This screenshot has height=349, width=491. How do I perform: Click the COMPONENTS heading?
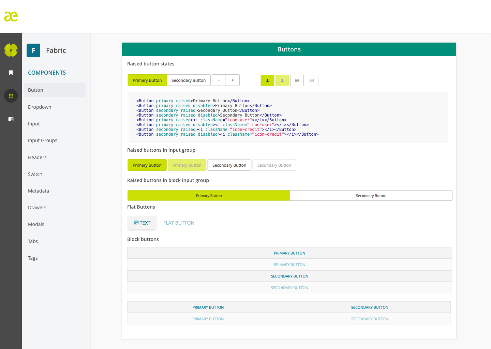coord(47,73)
